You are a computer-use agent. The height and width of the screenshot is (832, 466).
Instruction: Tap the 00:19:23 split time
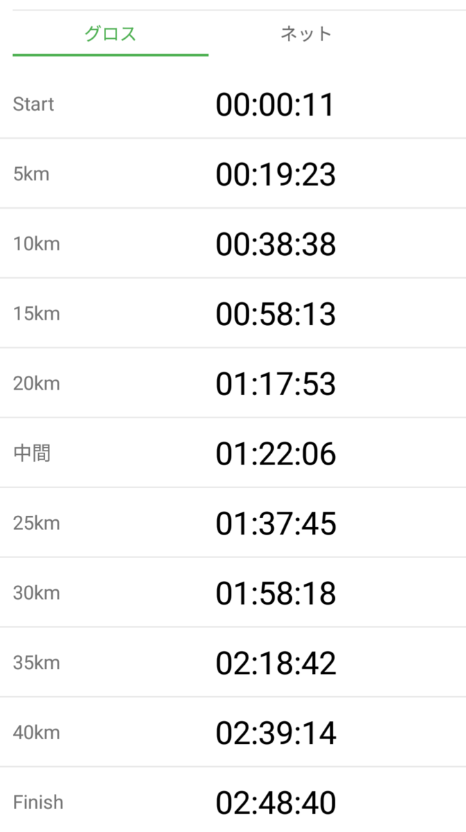pos(275,175)
